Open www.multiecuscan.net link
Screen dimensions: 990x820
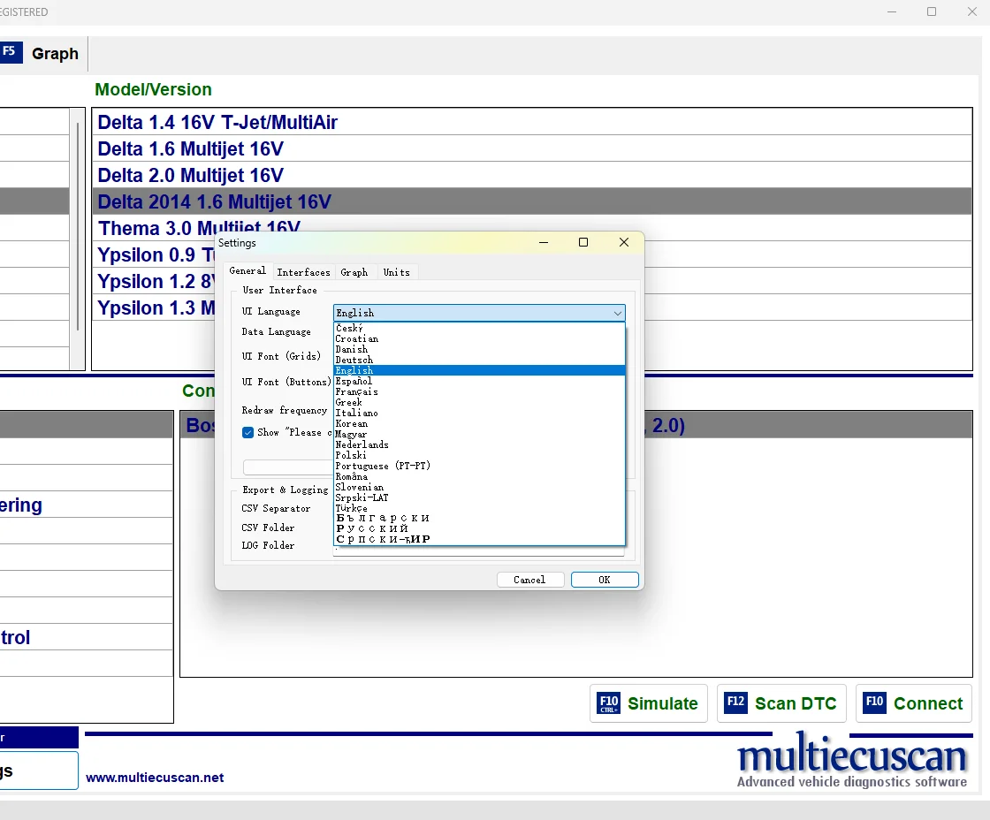pyautogui.click(x=155, y=778)
